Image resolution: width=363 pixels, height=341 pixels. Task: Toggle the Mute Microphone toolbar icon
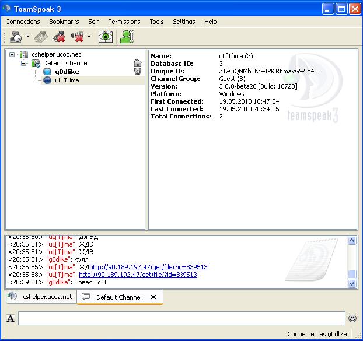point(59,37)
